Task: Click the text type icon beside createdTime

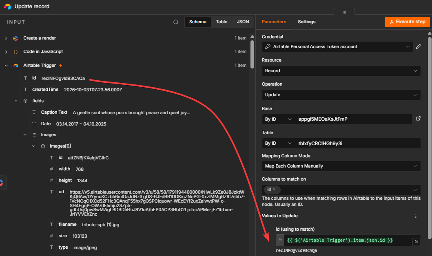Action: [25, 89]
